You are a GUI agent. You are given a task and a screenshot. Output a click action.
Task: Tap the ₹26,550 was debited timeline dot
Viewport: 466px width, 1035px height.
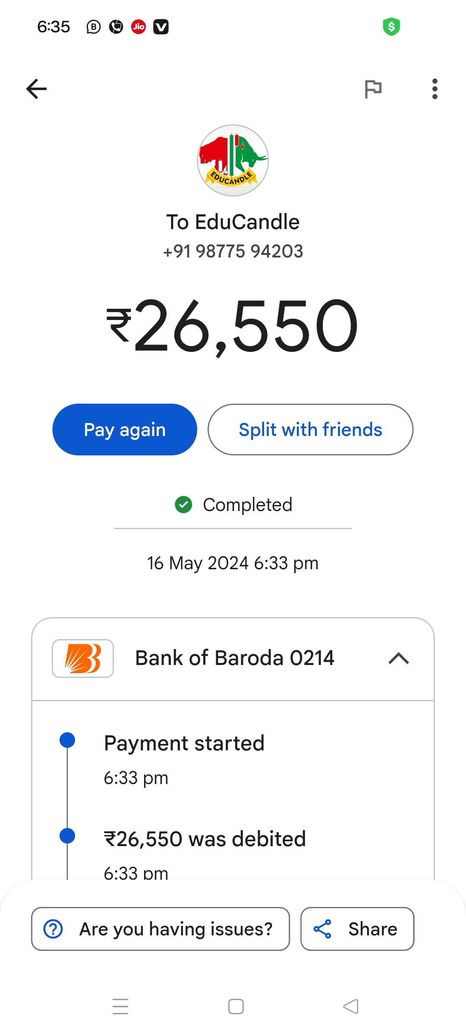(67, 836)
